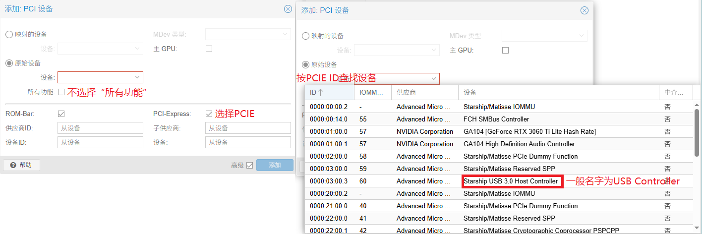This screenshot has width=703, height=234.
Task: Select GA104 High Definition Audio Controller row
Action: pyautogui.click(x=499, y=144)
